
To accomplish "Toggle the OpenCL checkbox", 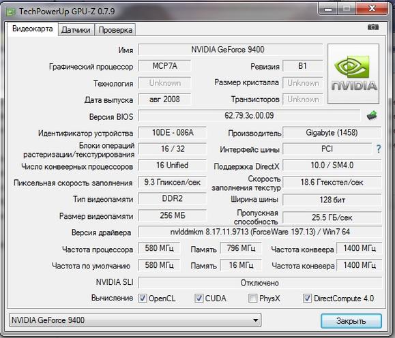I will (x=143, y=298).
